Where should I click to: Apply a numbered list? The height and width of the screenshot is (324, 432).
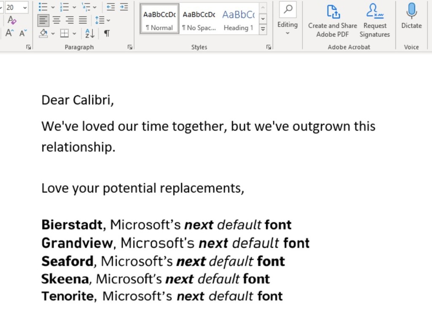click(65, 7)
